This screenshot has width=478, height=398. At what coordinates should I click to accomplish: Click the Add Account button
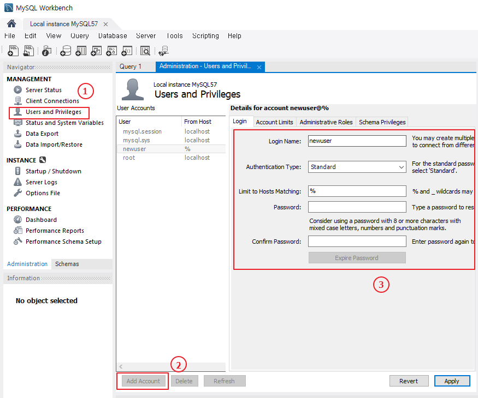(143, 381)
